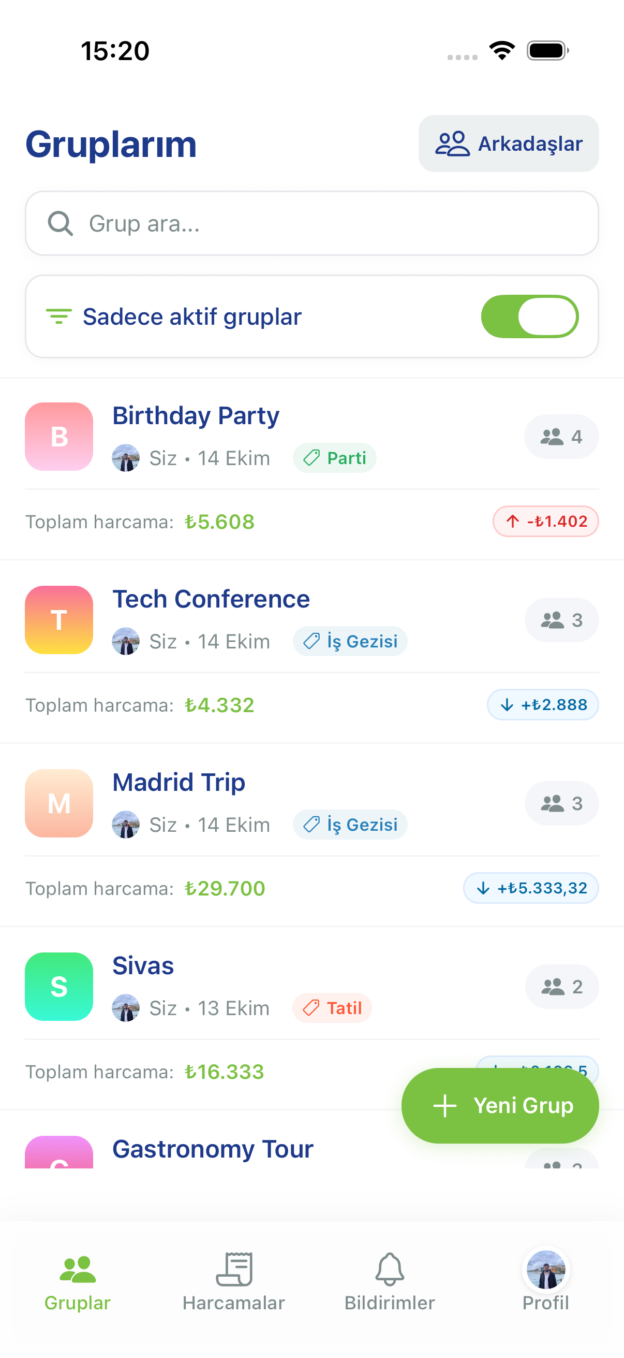Open the Tech Conference group
Image resolution: width=624 pixels, height=1358 pixels.
[211, 599]
